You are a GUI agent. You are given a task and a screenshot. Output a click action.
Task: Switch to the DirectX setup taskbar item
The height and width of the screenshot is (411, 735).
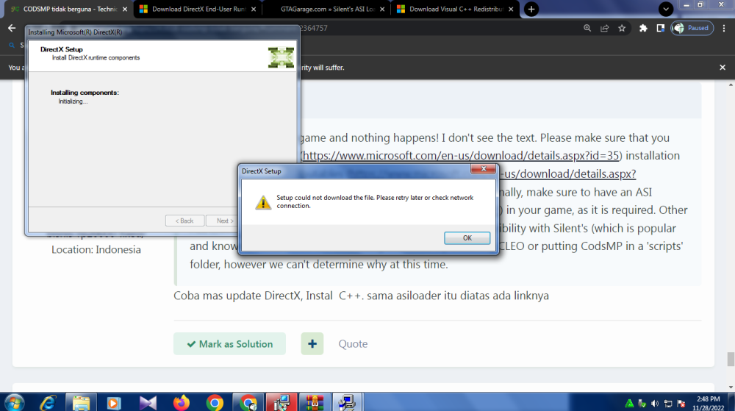point(348,403)
